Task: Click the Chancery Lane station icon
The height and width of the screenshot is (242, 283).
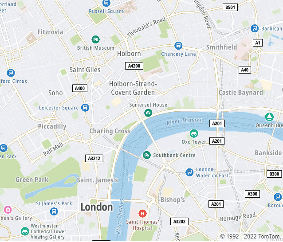Action: (178, 46)
